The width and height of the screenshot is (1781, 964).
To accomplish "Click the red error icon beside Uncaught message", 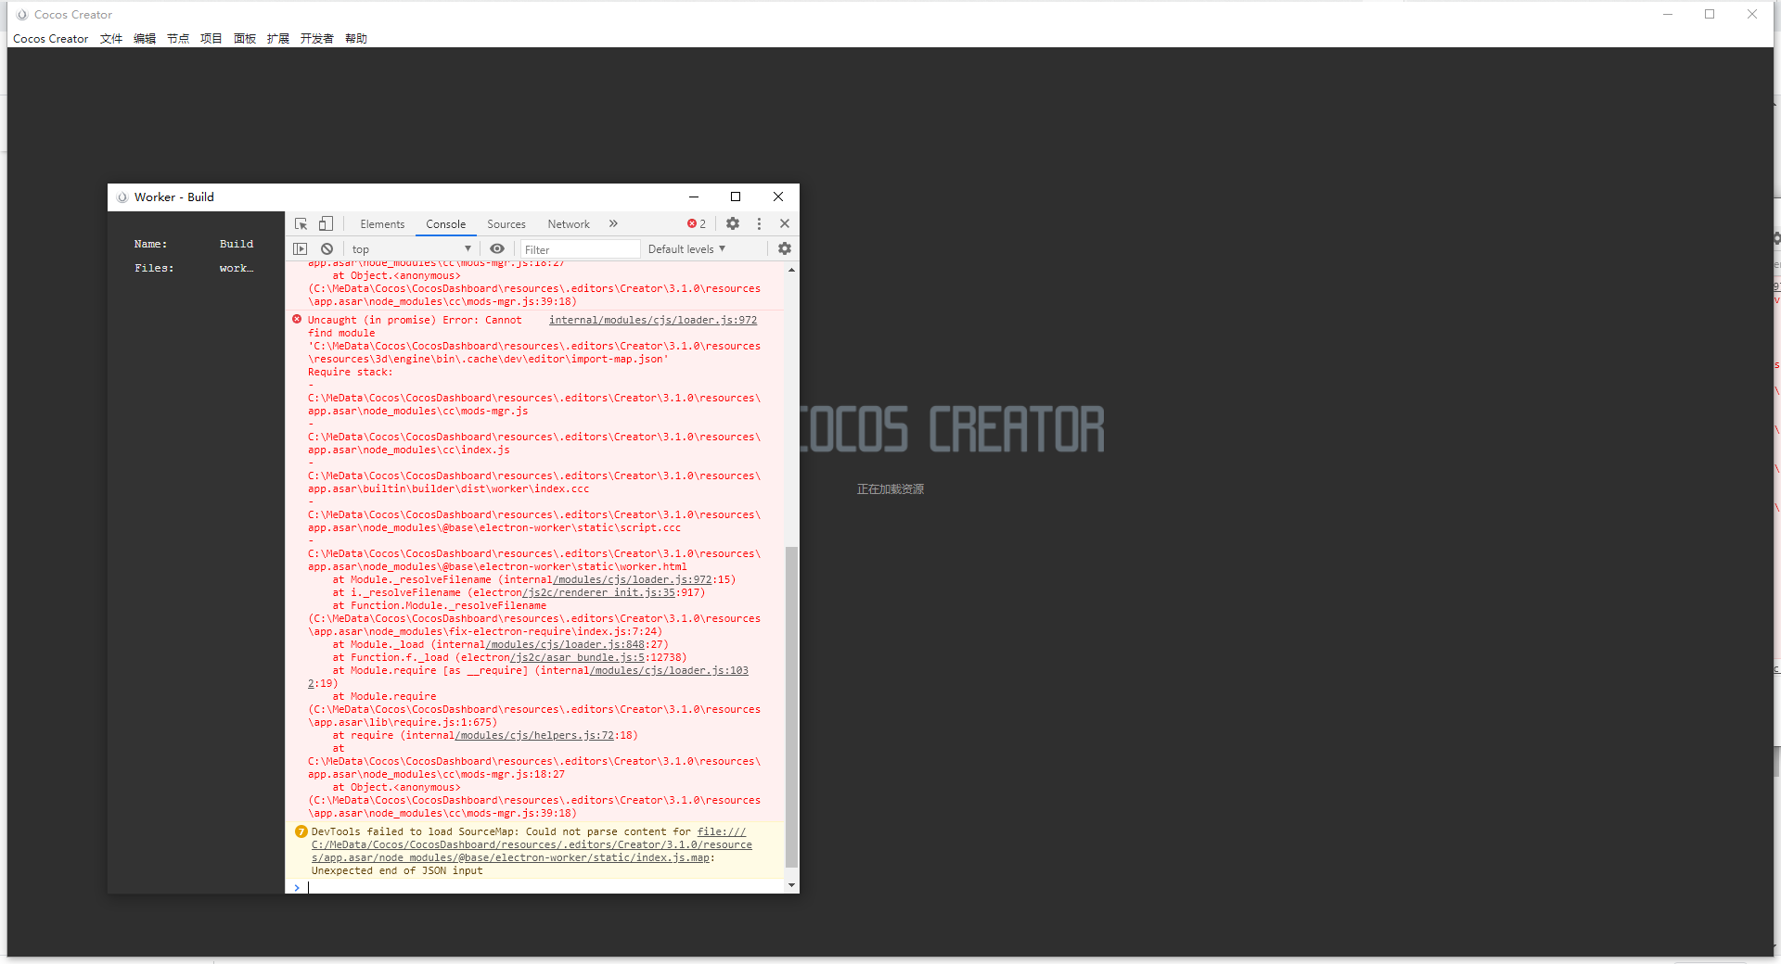I will coord(297,319).
